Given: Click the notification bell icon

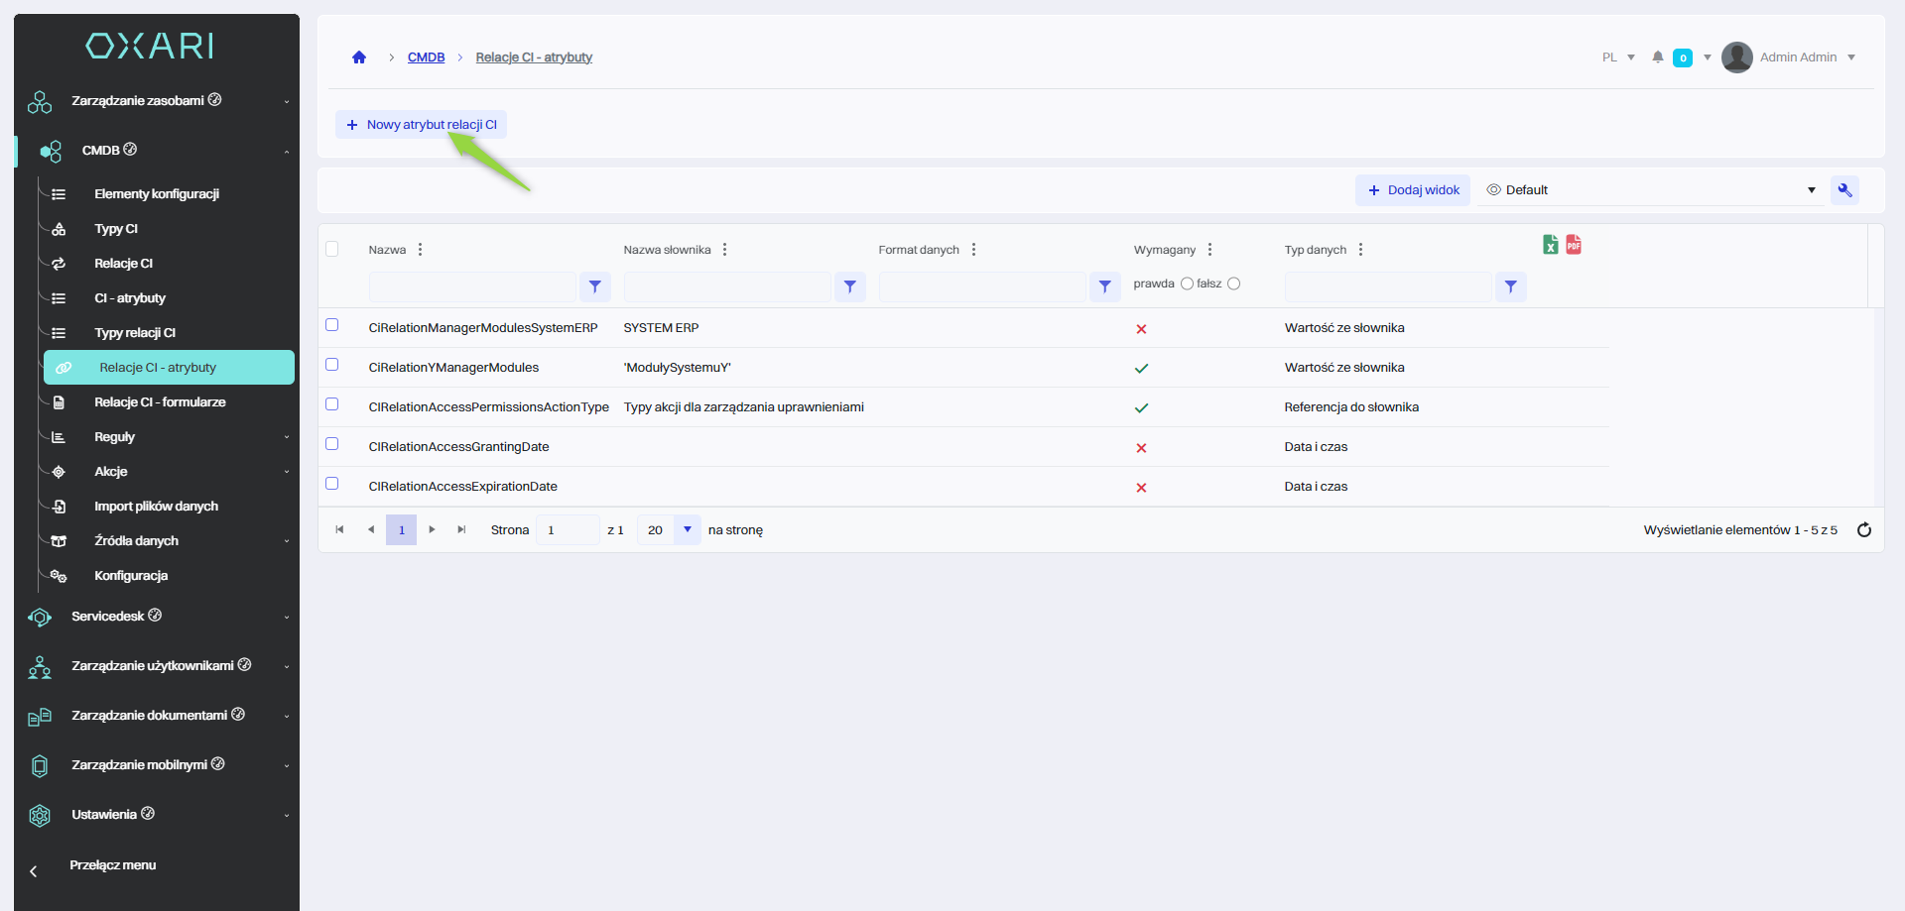Looking at the screenshot, I should tap(1657, 57).
